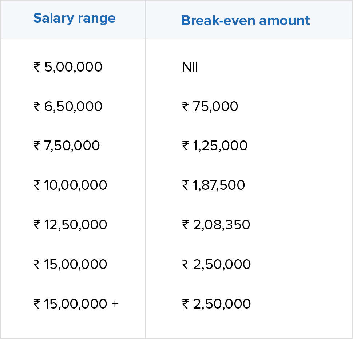Select the ₹ 7,50,000 salary cell
The height and width of the screenshot is (339, 353).
67,146
